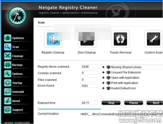
Task: Click the Disk Cleanup label
Action: coord(87,52)
